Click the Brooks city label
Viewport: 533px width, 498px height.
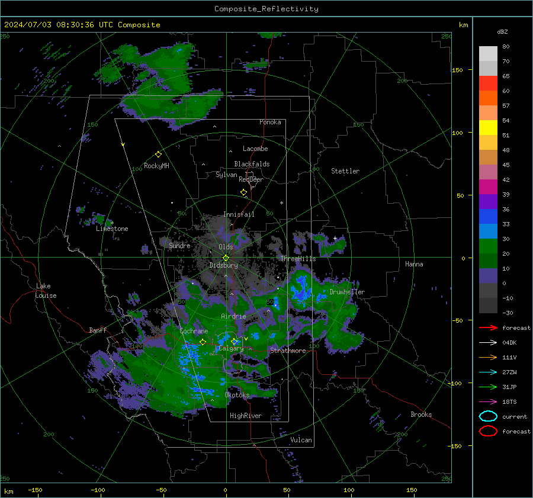pos(421,415)
